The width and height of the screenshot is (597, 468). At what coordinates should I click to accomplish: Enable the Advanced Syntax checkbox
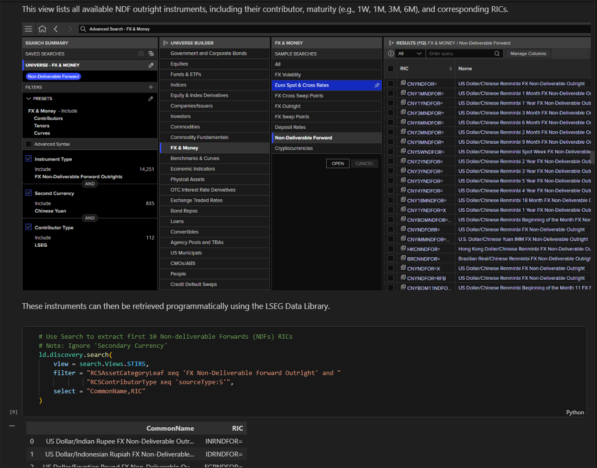coord(29,144)
